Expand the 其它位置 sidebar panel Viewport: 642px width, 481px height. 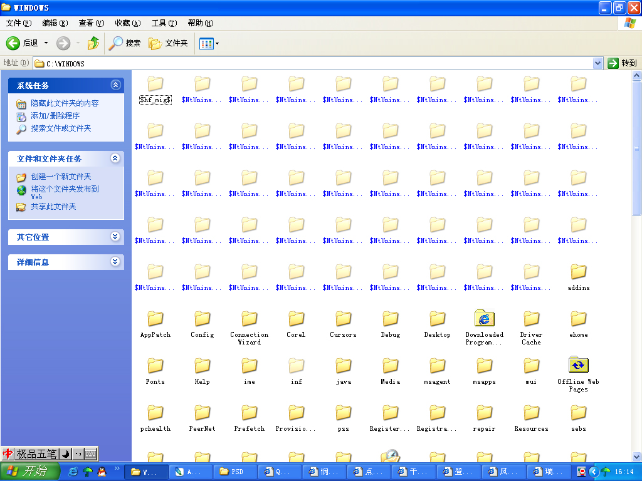click(x=115, y=237)
